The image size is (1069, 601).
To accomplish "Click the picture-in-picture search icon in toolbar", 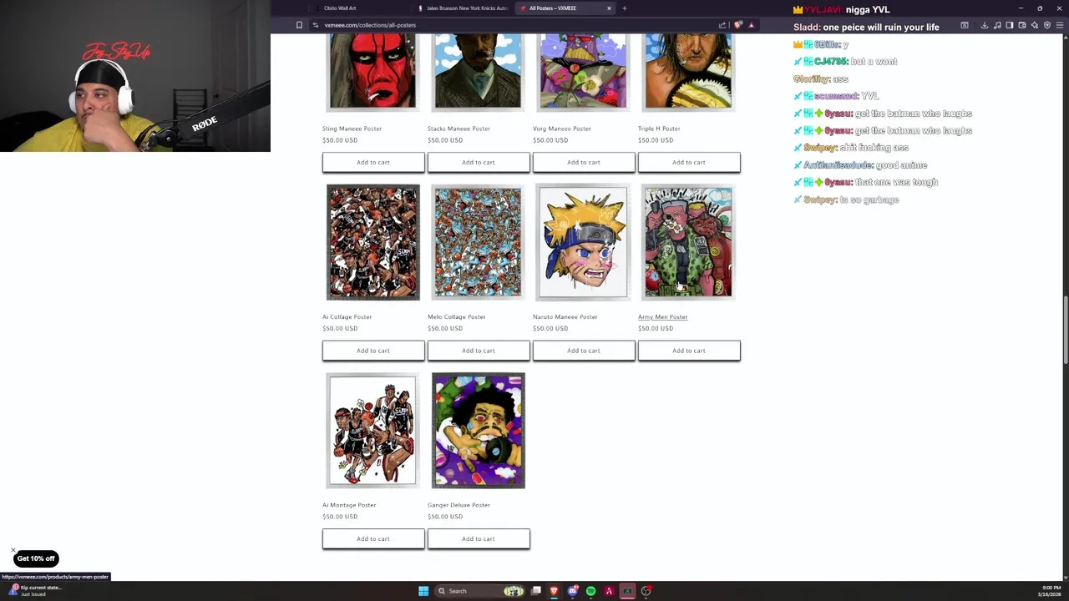I will click(965, 25).
